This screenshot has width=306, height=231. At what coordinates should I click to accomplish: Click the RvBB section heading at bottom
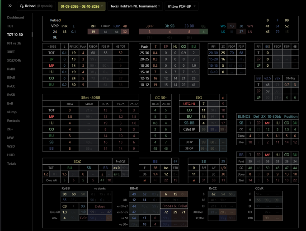coord(66,188)
